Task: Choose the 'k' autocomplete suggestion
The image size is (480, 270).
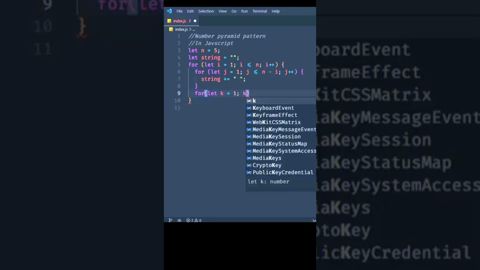Action: pos(281,101)
